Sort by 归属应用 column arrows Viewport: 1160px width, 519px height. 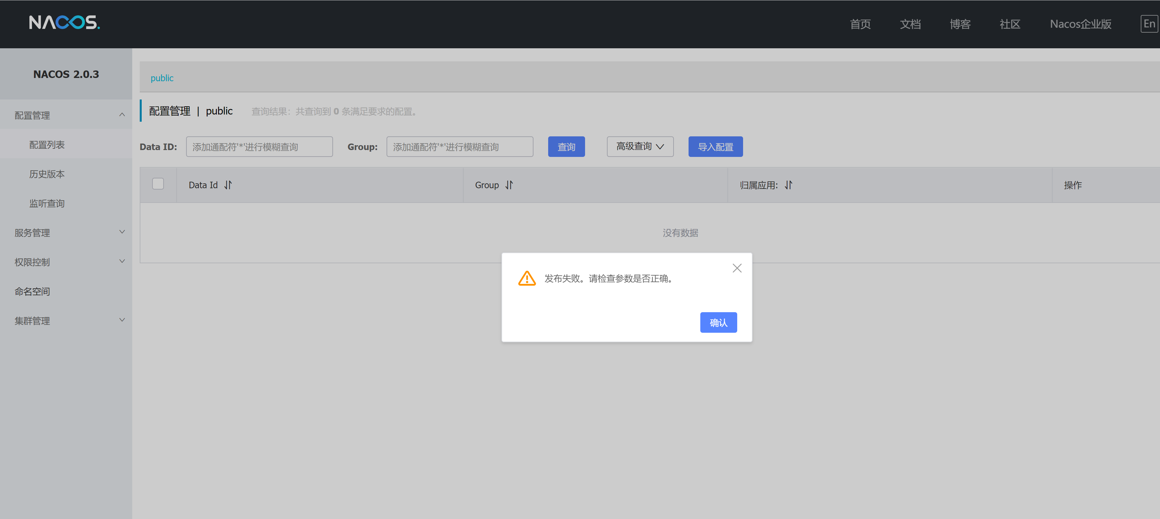788,185
